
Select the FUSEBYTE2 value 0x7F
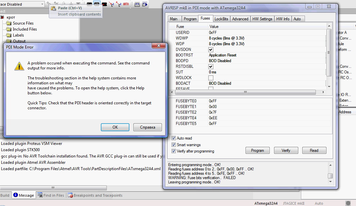(x=213, y=112)
